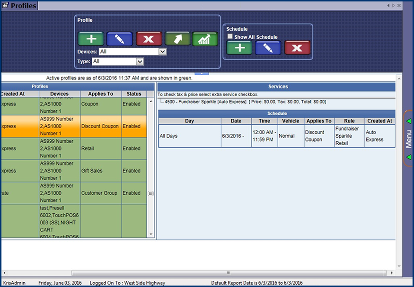
Task: Open the Devices dropdown
Action: [x=162, y=52]
